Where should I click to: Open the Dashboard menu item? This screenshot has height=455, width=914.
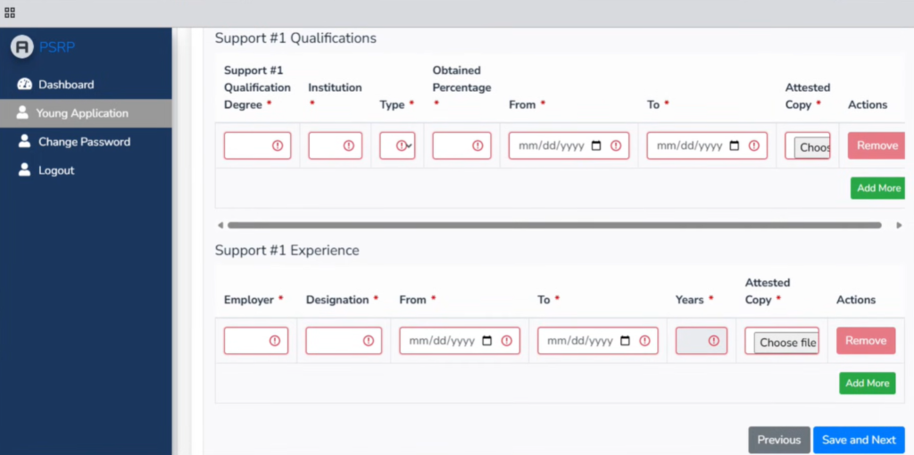coord(65,85)
